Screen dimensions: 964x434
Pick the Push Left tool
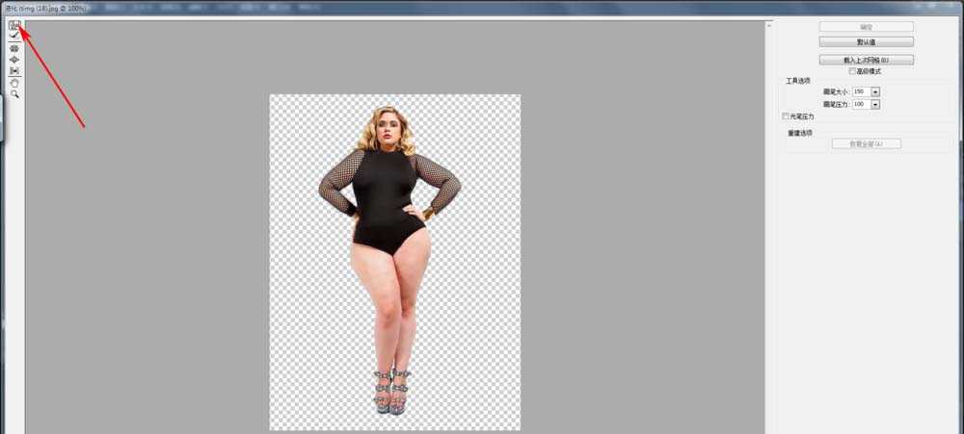click(14, 71)
